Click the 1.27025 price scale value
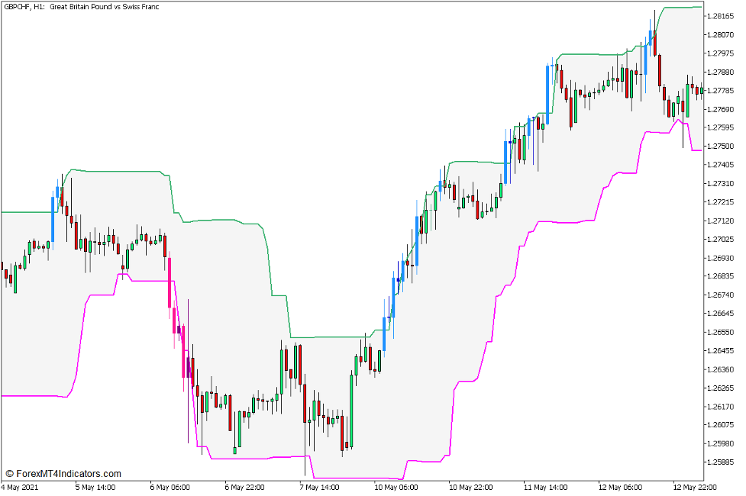Screen dimensions: 746x496 [x=722, y=240]
